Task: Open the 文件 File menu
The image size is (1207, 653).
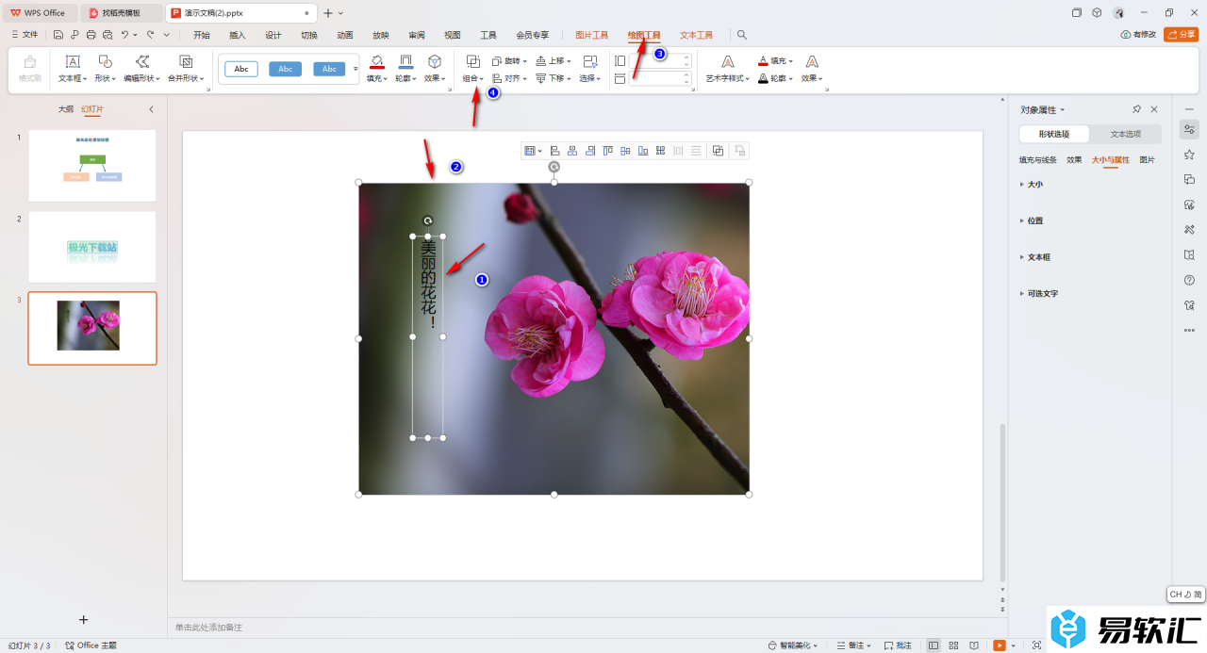Action: coord(25,35)
